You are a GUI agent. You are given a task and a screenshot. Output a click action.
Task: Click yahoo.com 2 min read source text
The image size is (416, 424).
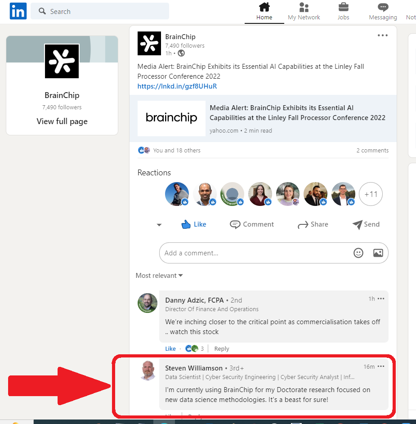pyautogui.click(x=241, y=130)
